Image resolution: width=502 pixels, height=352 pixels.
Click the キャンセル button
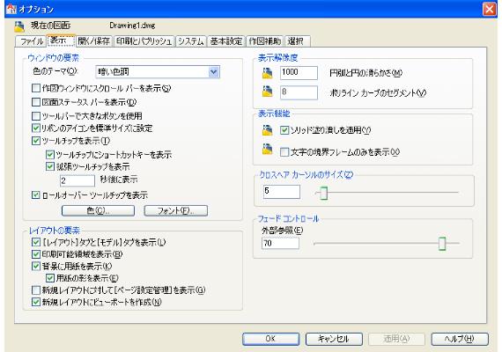click(334, 339)
